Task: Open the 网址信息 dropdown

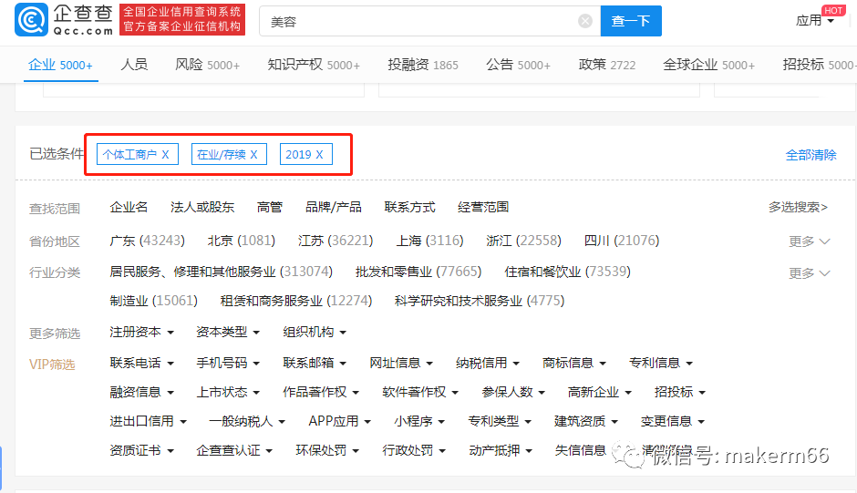Action: coord(400,363)
